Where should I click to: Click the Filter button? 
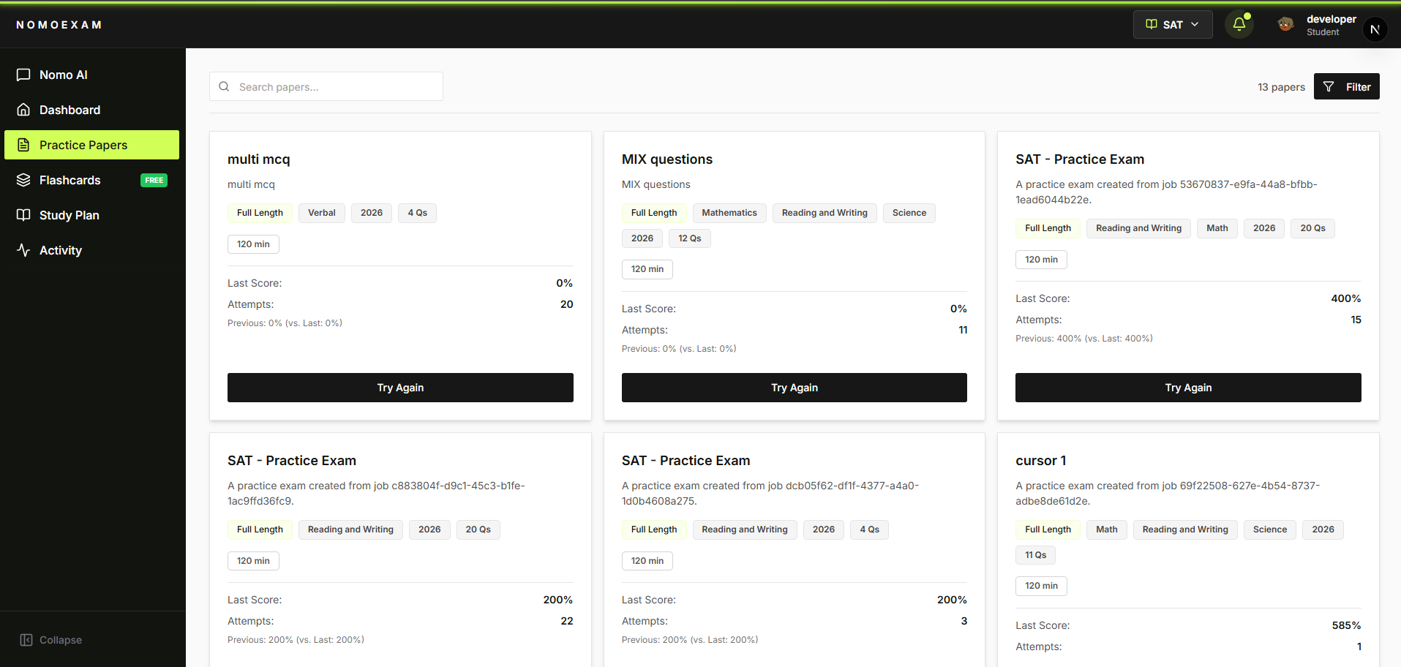1346,86
